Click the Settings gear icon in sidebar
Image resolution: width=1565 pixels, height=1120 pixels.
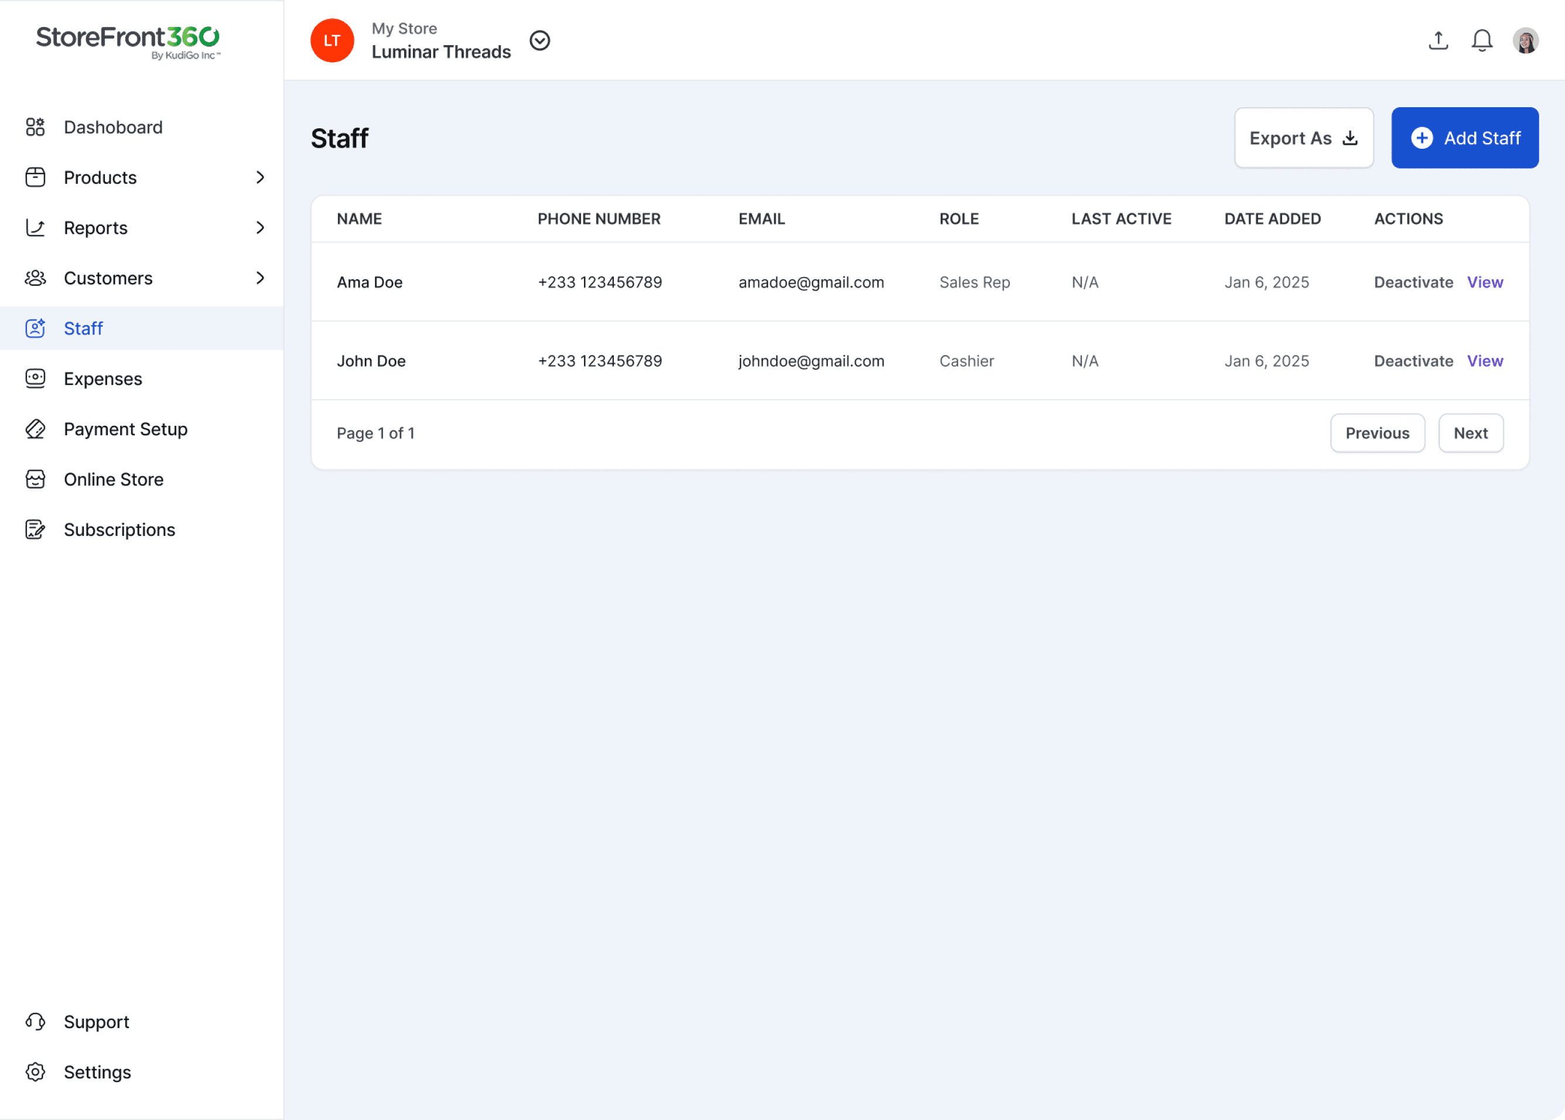coord(35,1072)
